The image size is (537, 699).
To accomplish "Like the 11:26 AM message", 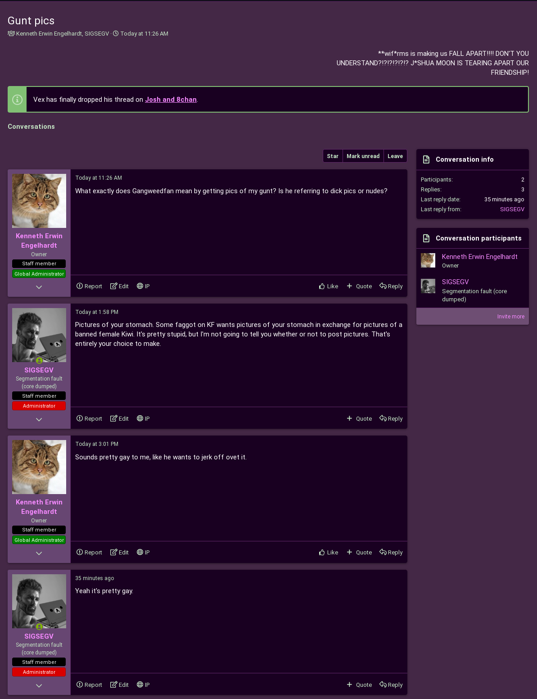I will (329, 286).
